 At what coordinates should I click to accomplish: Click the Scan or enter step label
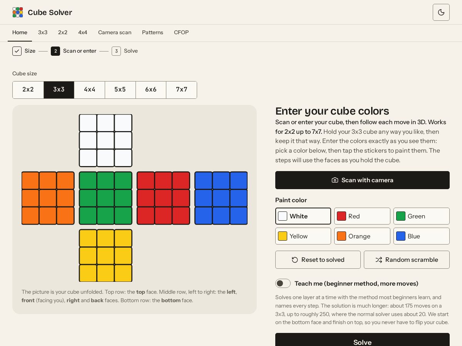click(x=80, y=51)
